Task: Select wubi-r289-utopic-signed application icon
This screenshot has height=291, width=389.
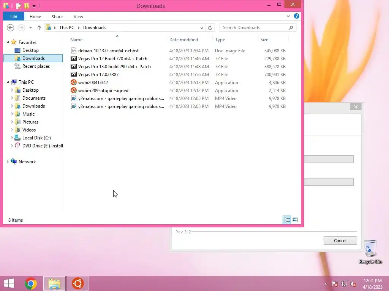Action: (74, 90)
